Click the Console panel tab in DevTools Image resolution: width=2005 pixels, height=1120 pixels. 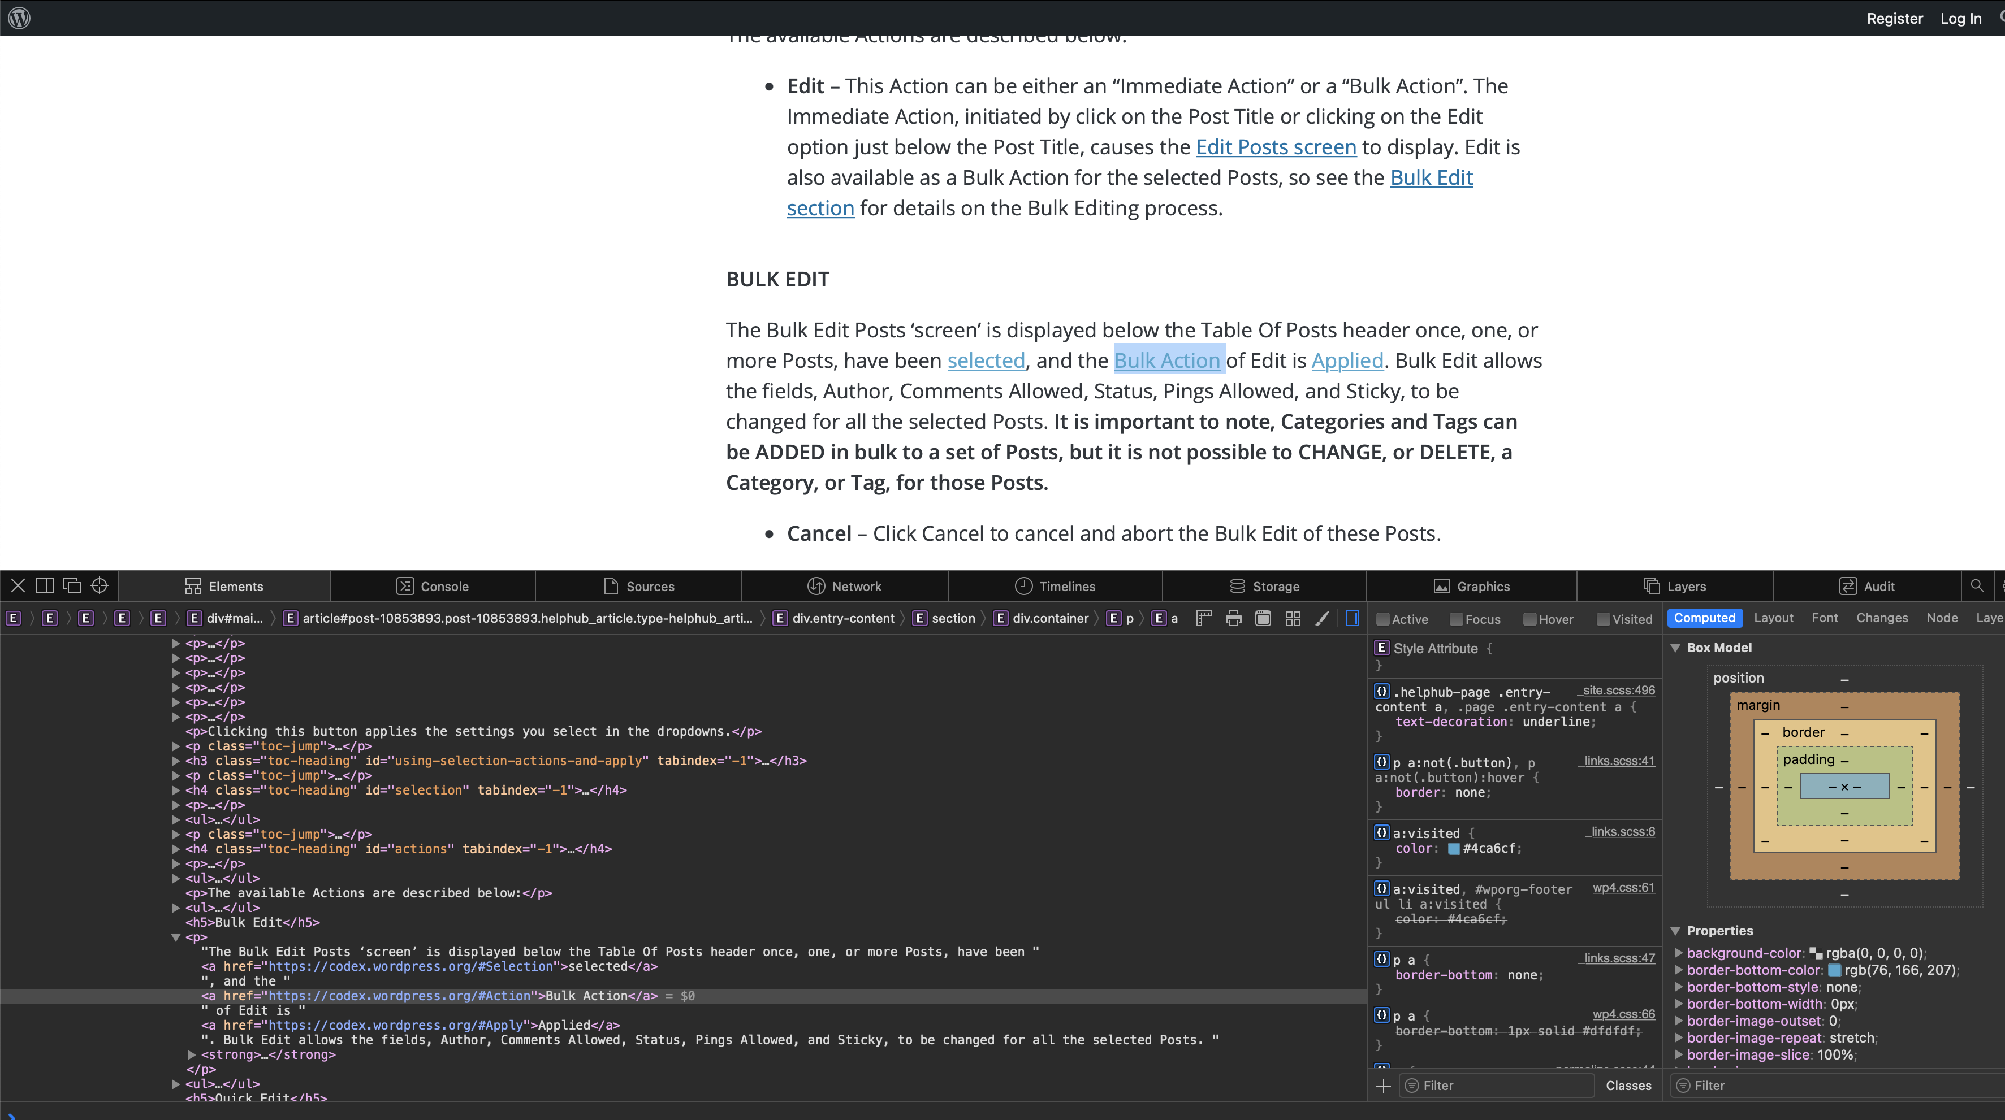click(443, 586)
